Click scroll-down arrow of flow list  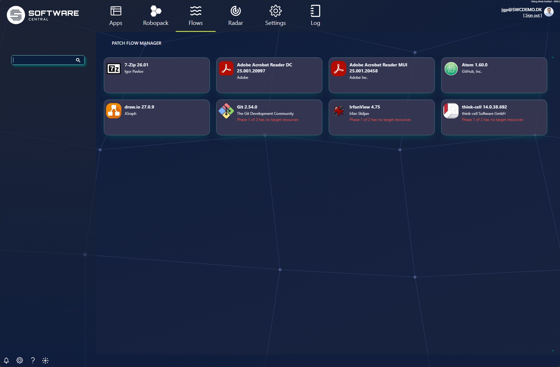pos(553,351)
